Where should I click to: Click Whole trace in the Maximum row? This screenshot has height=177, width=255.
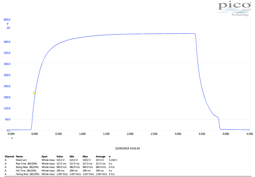[48, 160]
